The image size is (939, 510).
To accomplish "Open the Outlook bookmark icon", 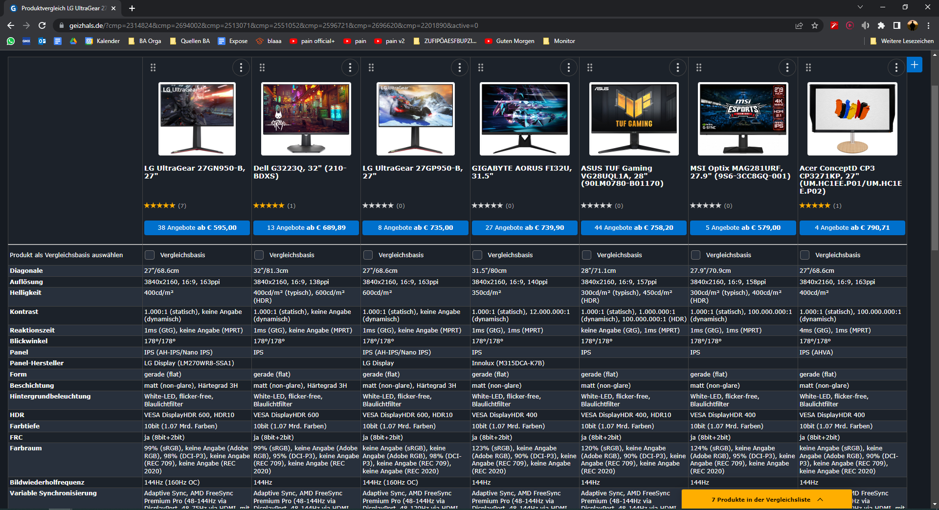I will pos(42,41).
